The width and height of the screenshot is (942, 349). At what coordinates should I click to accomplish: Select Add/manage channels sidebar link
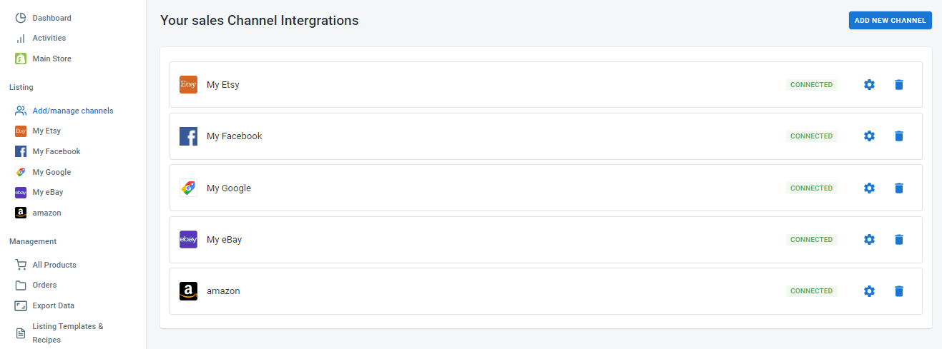[x=72, y=111]
